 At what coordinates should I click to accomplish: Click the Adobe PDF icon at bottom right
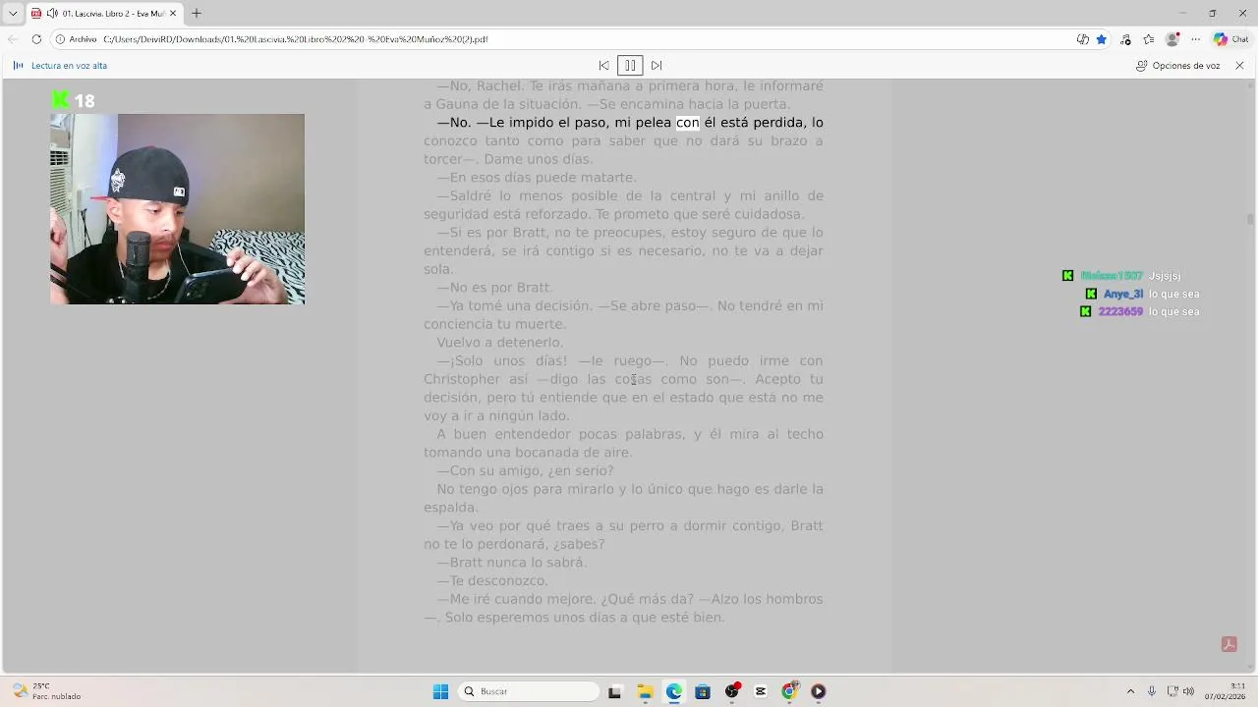(x=1229, y=644)
